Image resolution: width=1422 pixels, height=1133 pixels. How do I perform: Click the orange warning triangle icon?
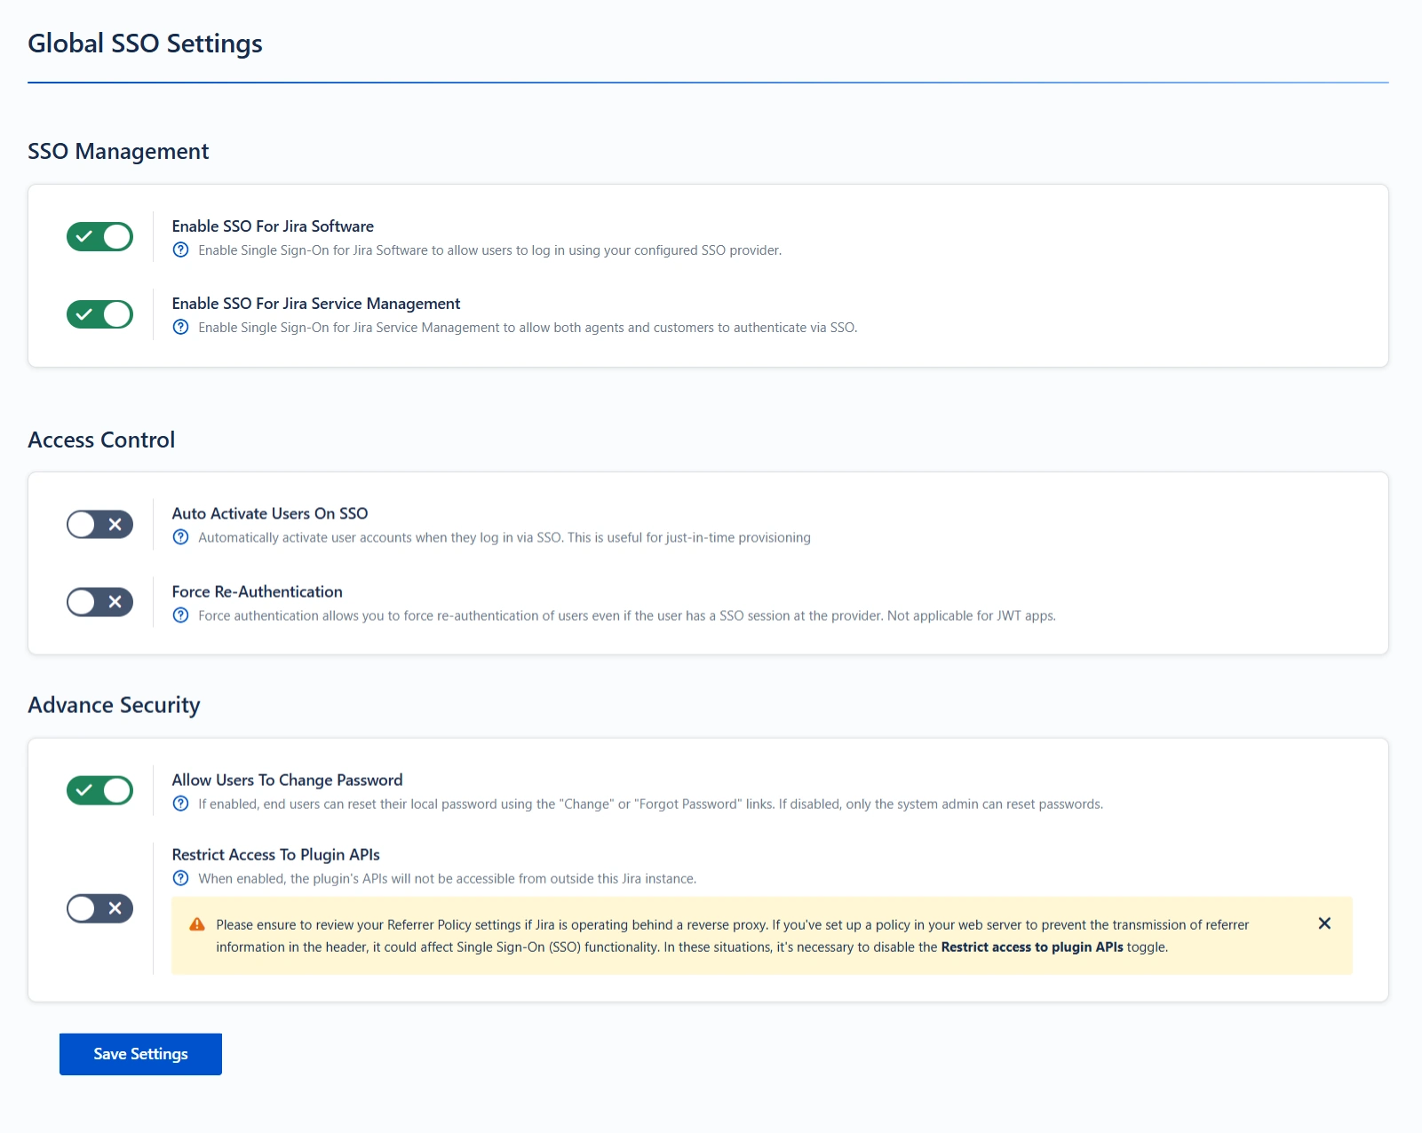(197, 924)
